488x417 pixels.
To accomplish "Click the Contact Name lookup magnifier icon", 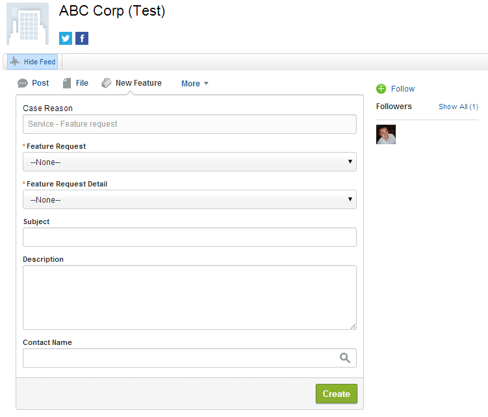I will pos(345,358).
